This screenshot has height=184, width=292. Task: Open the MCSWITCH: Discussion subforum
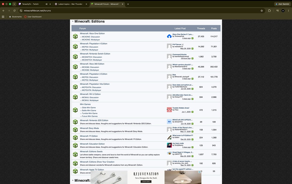coord(92,57)
